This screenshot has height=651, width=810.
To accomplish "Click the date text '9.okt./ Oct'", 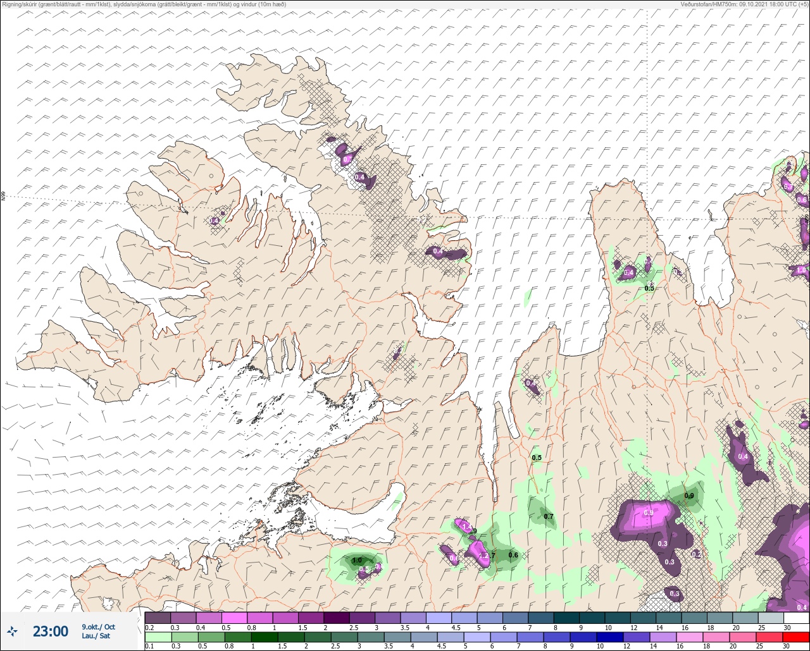I will [98, 626].
